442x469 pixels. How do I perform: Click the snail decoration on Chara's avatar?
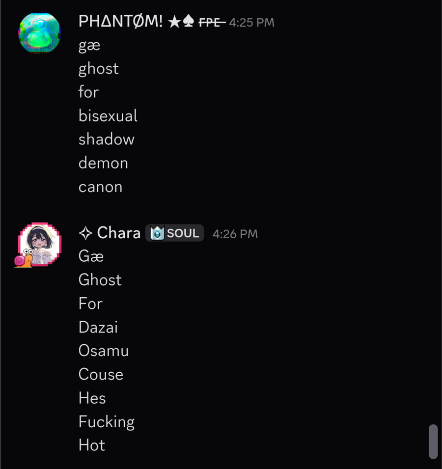[x=24, y=259]
